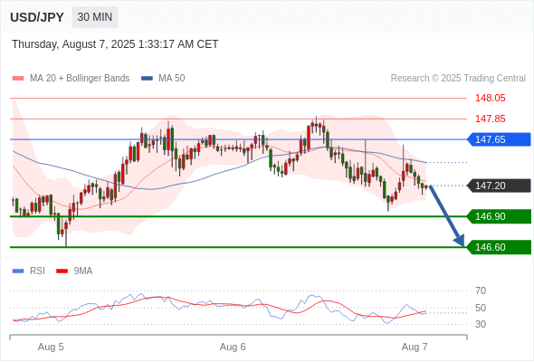The height and width of the screenshot is (362, 534).
Task: Click the 148.05 resistance price label
Action: [490, 98]
